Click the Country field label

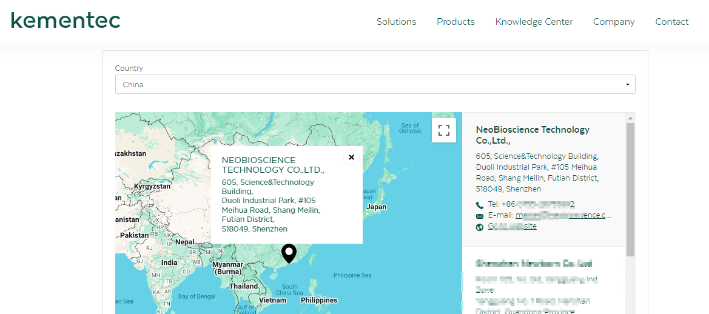[x=129, y=68]
